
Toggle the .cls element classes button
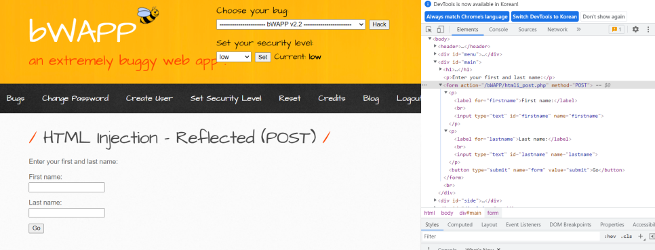(x=627, y=236)
